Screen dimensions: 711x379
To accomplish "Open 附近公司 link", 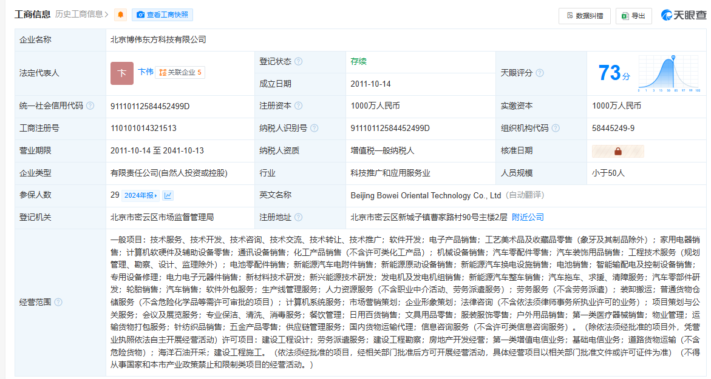I will [528, 217].
